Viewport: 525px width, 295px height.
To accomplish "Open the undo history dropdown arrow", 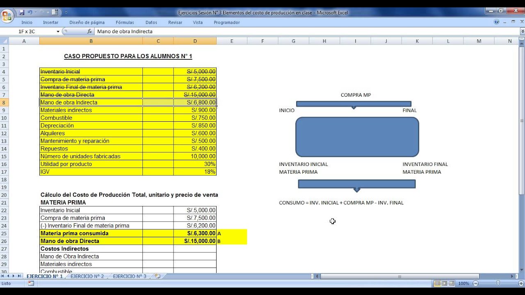I will [x=35, y=13].
